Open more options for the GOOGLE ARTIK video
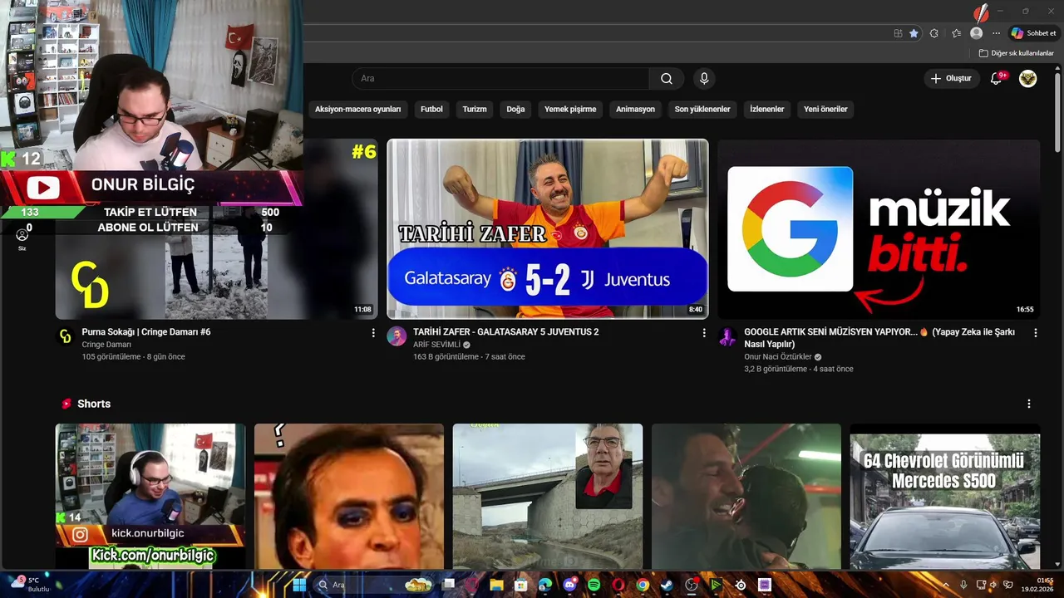Viewport: 1064px width, 598px height. tap(1036, 332)
